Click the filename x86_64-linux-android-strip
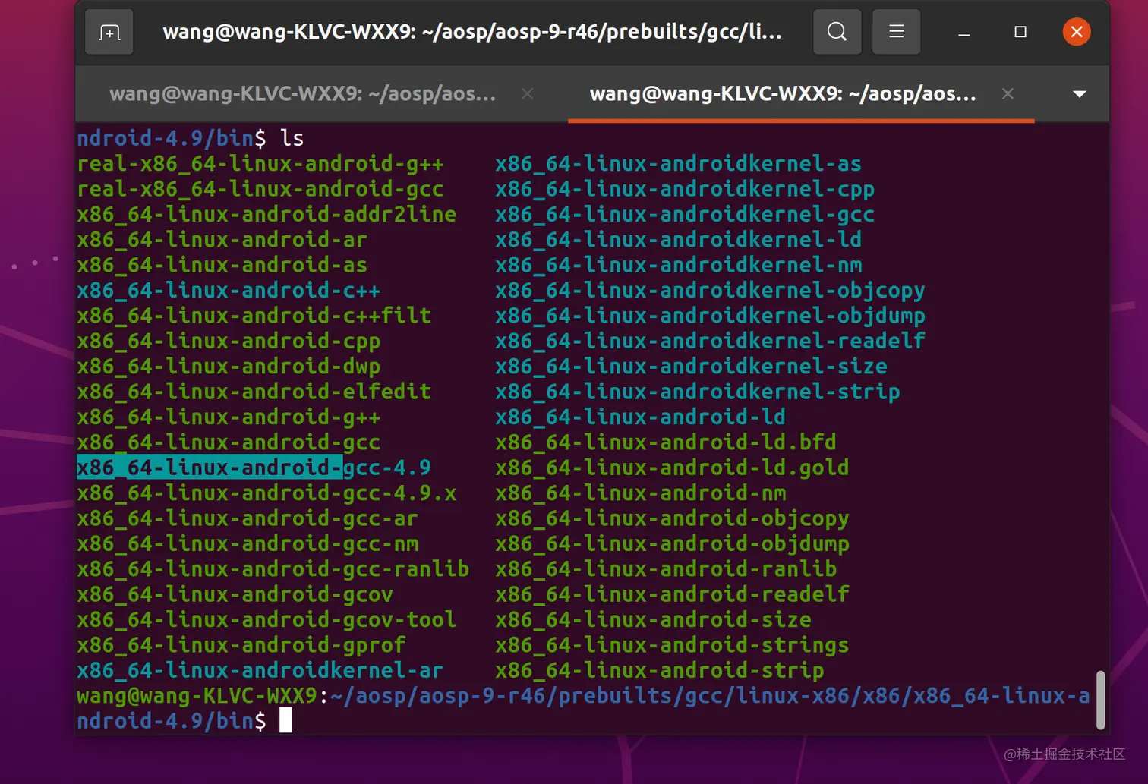 point(659,670)
